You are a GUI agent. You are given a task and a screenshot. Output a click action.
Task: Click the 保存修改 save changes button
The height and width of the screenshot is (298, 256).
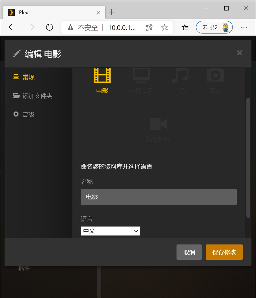(x=224, y=252)
